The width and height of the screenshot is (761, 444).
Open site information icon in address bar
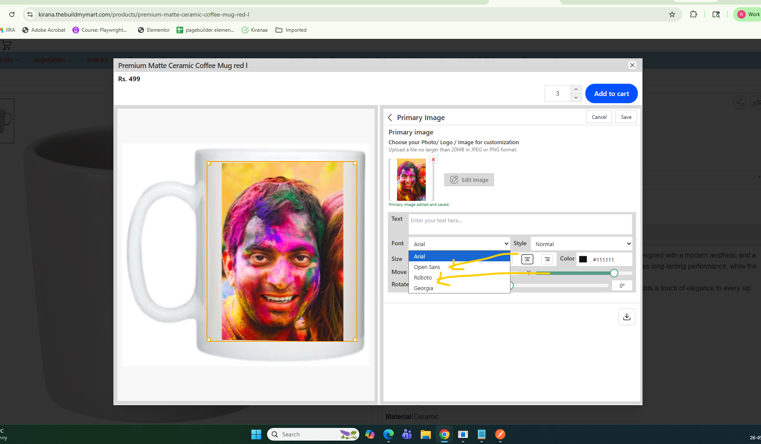[30, 14]
